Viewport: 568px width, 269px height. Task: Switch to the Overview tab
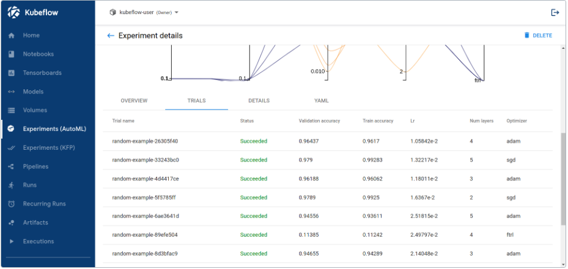[134, 101]
